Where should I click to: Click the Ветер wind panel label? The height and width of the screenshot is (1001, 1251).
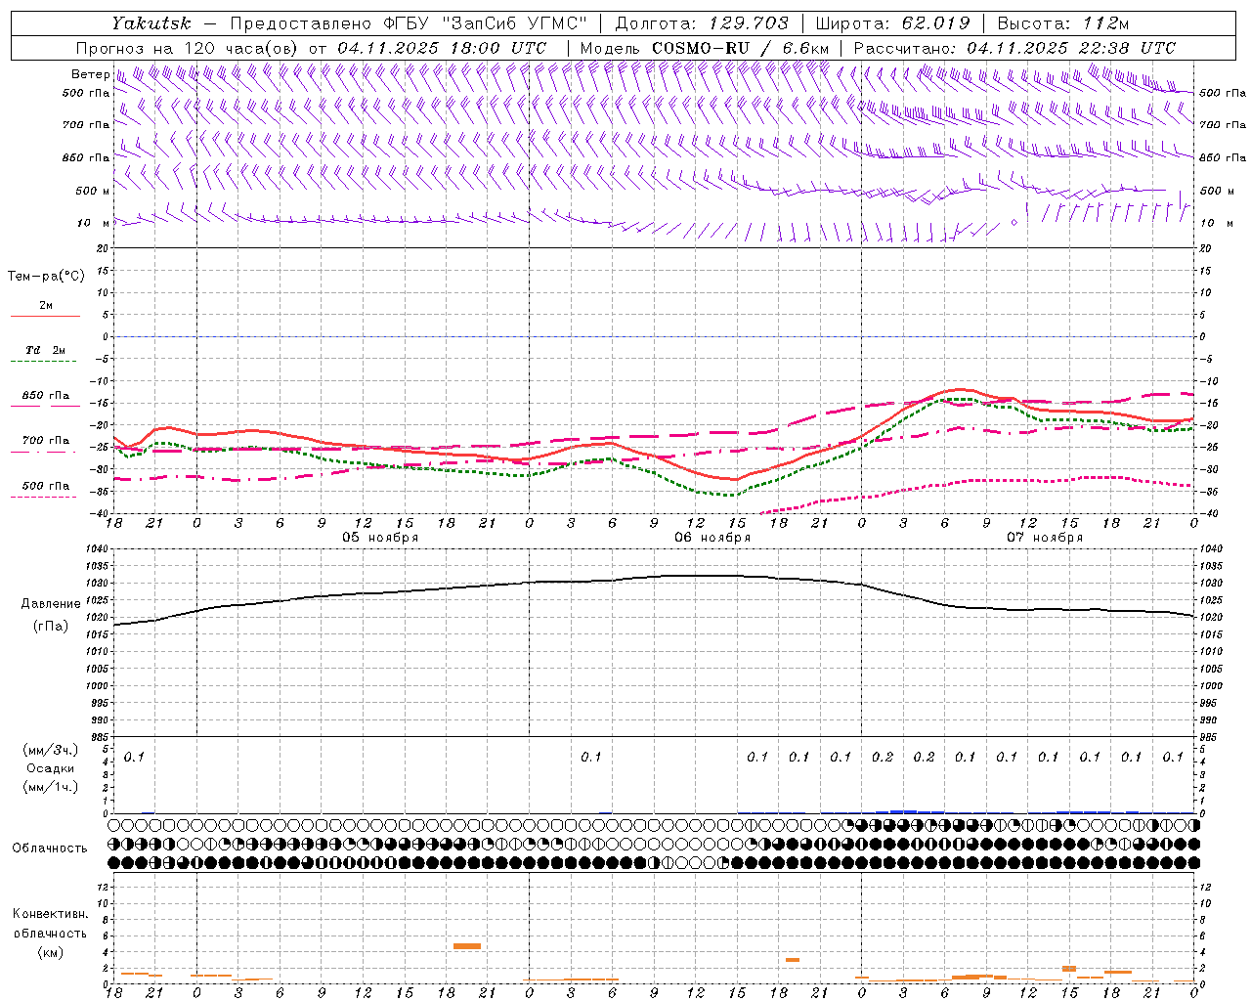pyautogui.click(x=90, y=74)
